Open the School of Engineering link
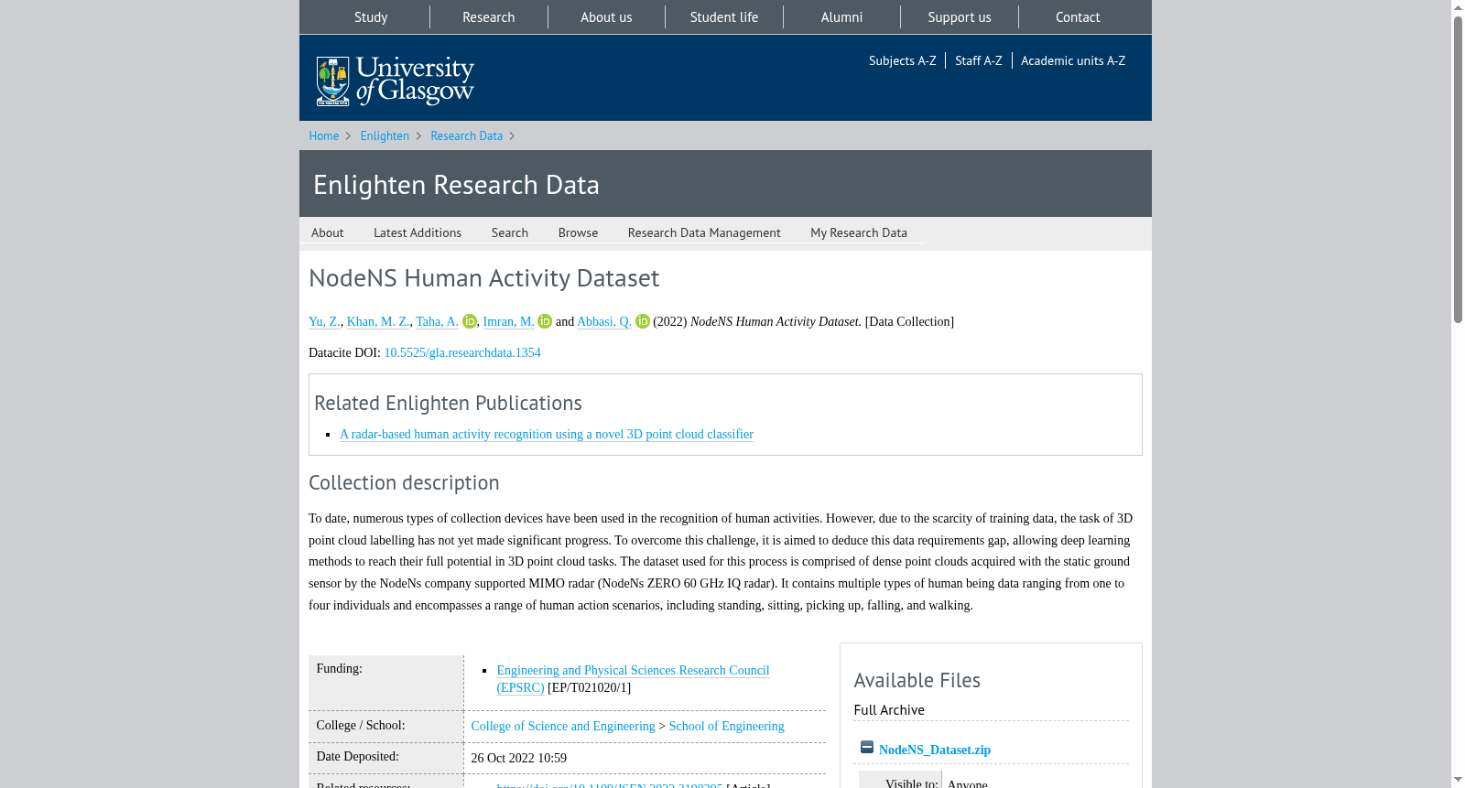 pos(726,726)
